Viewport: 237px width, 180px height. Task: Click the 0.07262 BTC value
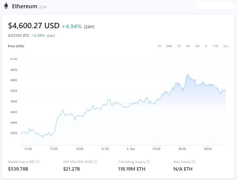pyautogui.click(x=19, y=36)
